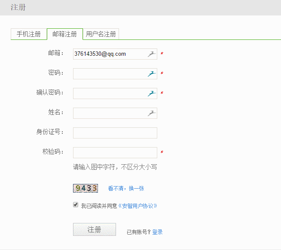Click the bird icon in name field
281x250 pixels.
point(151,113)
